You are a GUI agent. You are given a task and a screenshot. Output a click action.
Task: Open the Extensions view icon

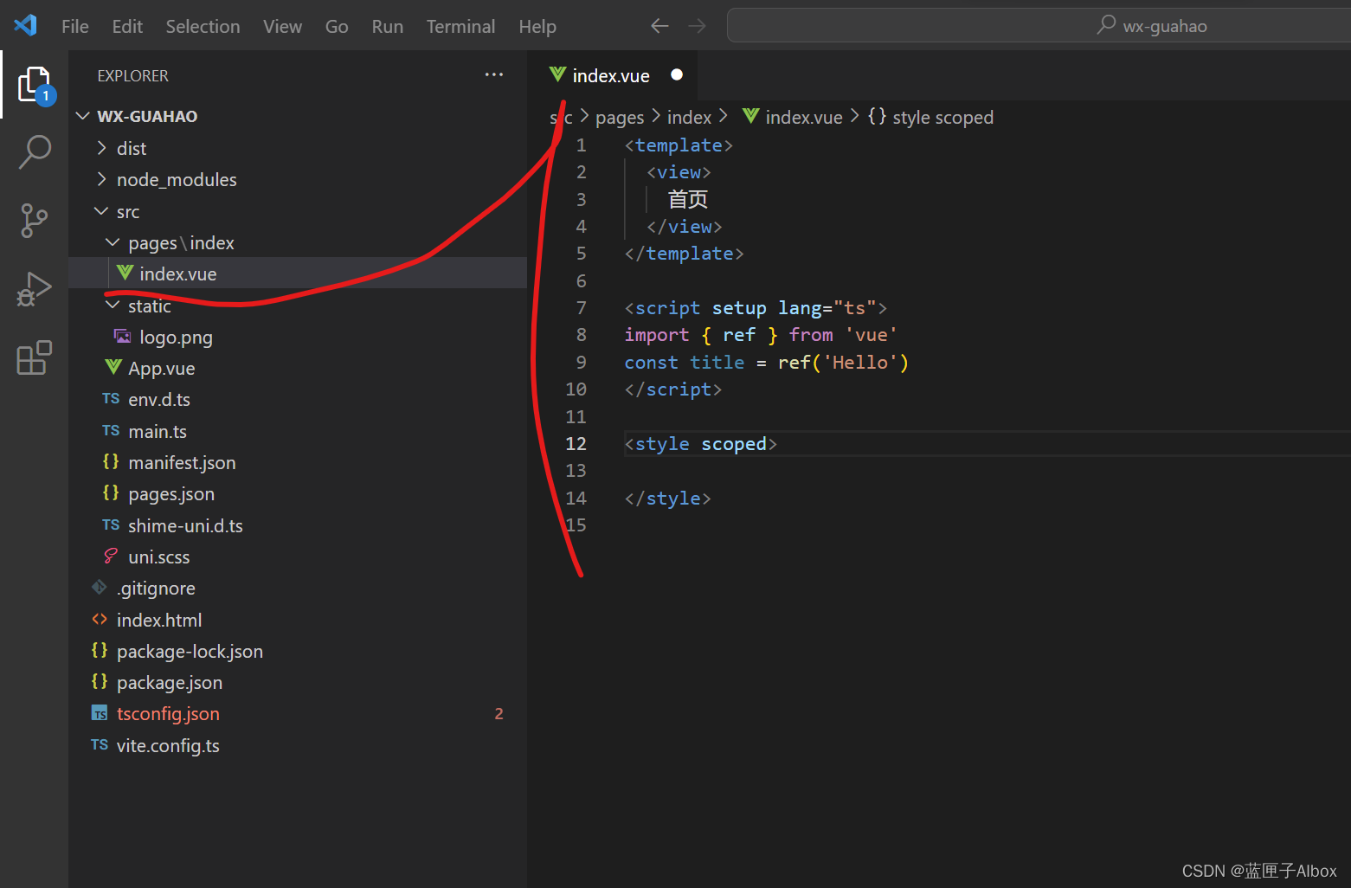35,357
